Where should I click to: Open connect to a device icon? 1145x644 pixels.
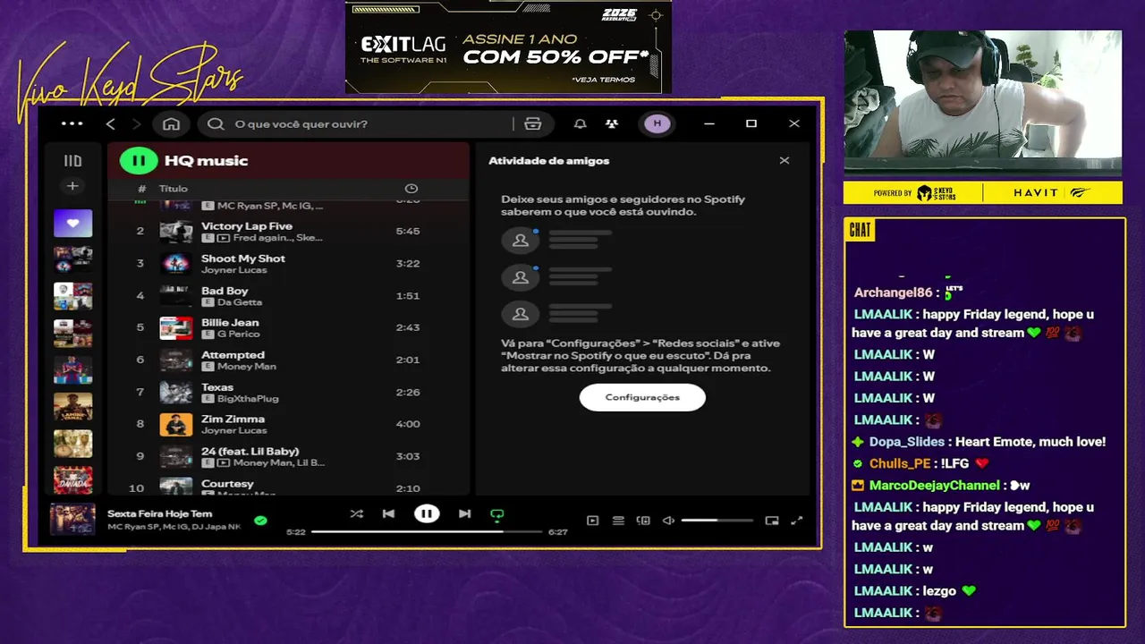pyautogui.click(x=643, y=521)
